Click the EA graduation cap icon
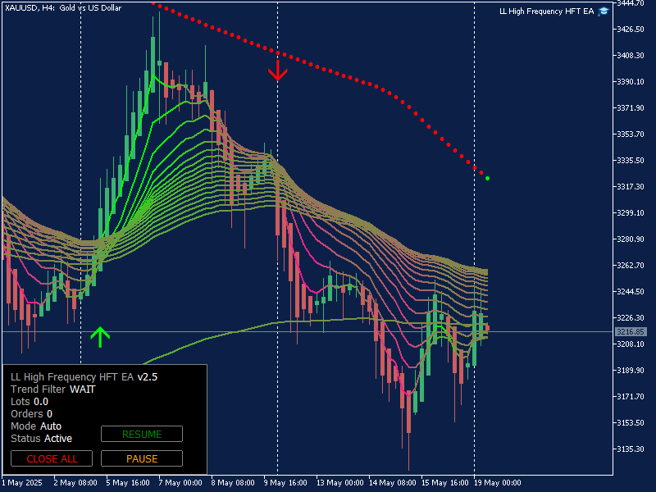 (x=603, y=11)
